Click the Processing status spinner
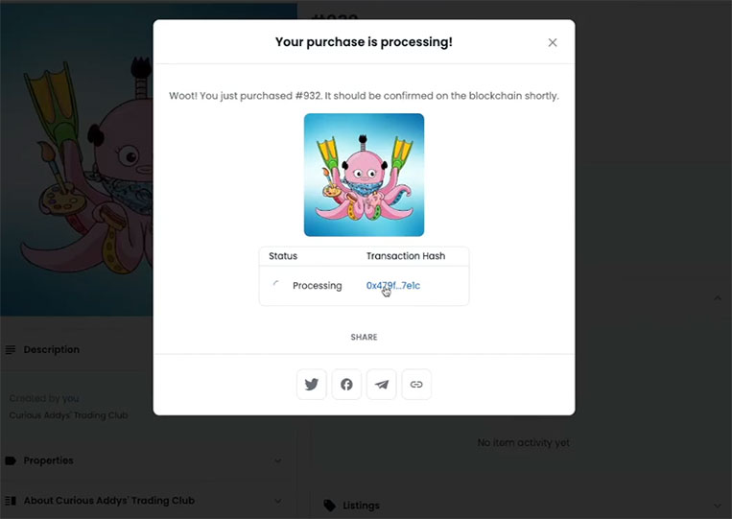The width and height of the screenshot is (732, 519). (x=276, y=285)
